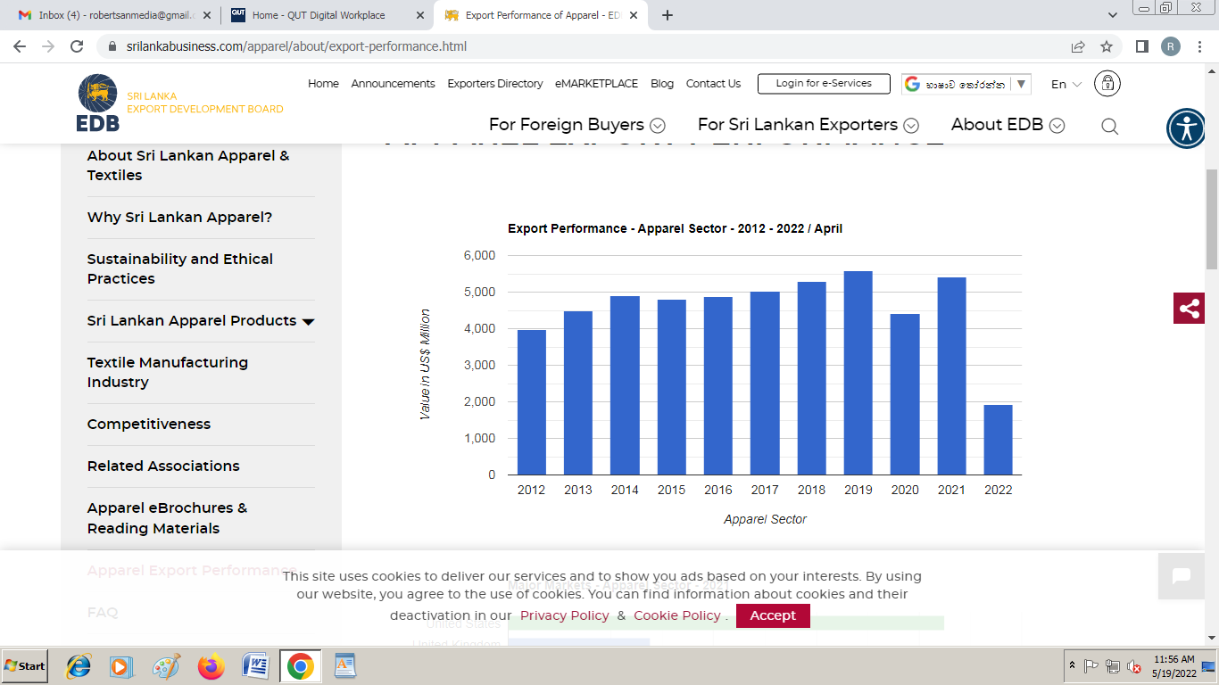Close the QUT Digital Workplace tab

[x=420, y=15]
